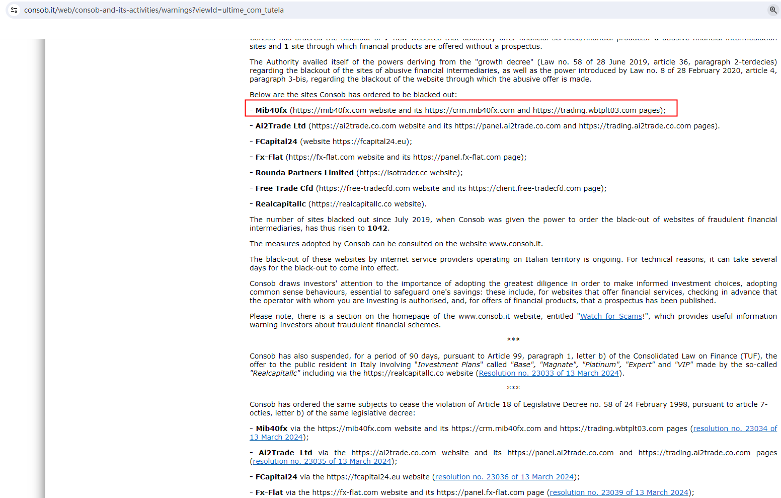Click the bold "Free Trade Cfd" entry name

(284, 188)
